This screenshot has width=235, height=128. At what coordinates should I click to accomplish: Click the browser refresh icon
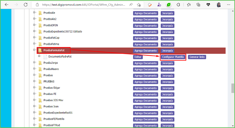click(x=26, y=5)
